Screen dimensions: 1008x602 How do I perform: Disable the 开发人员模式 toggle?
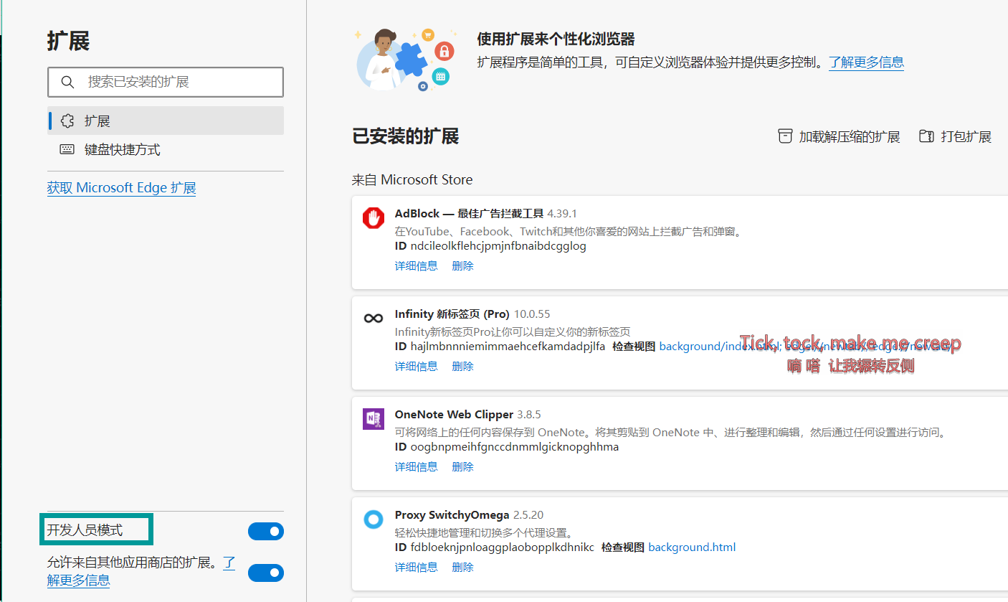click(x=266, y=531)
